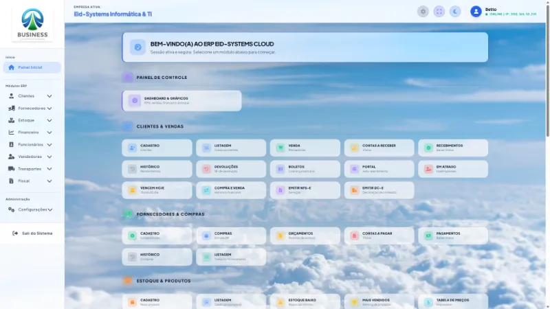550x309 pixels.
Task: Click the Boletos barcode icon
Action: [x=280, y=169]
